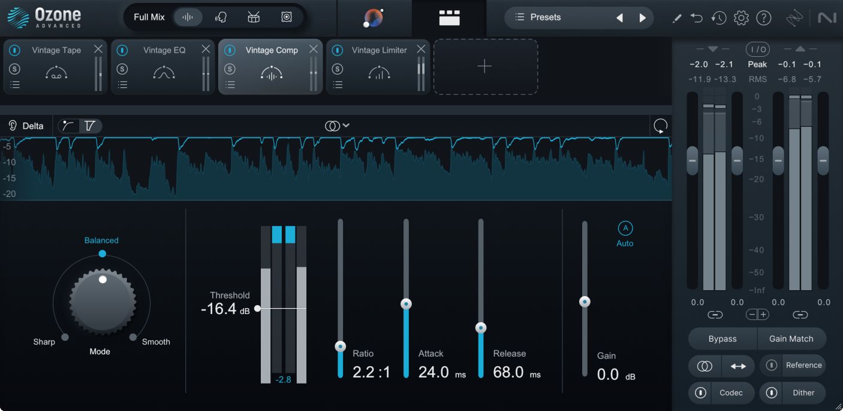
Task: Toggle power of Vintage Tape module
Action: 15,50
